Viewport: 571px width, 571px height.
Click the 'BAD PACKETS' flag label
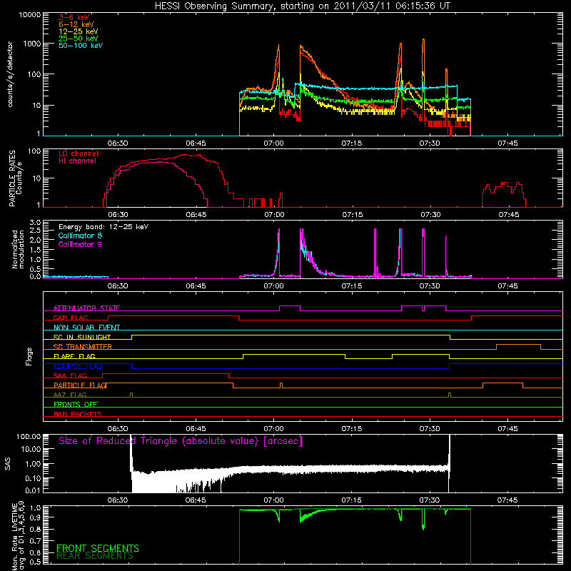tap(78, 414)
